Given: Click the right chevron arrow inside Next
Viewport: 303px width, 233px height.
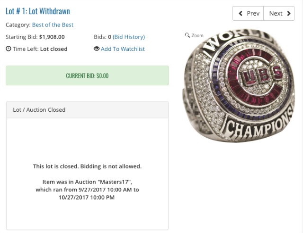Looking at the screenshot, I should tap(287, 13).
